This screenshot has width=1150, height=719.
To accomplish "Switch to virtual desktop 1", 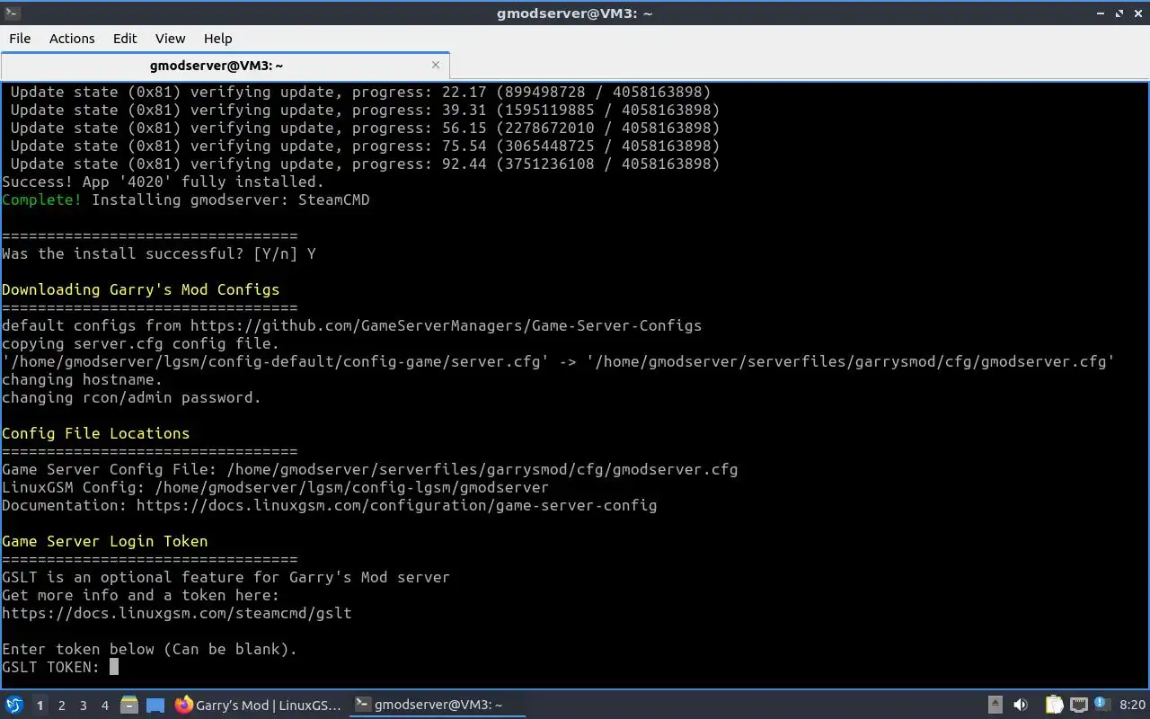I will 40,706.
